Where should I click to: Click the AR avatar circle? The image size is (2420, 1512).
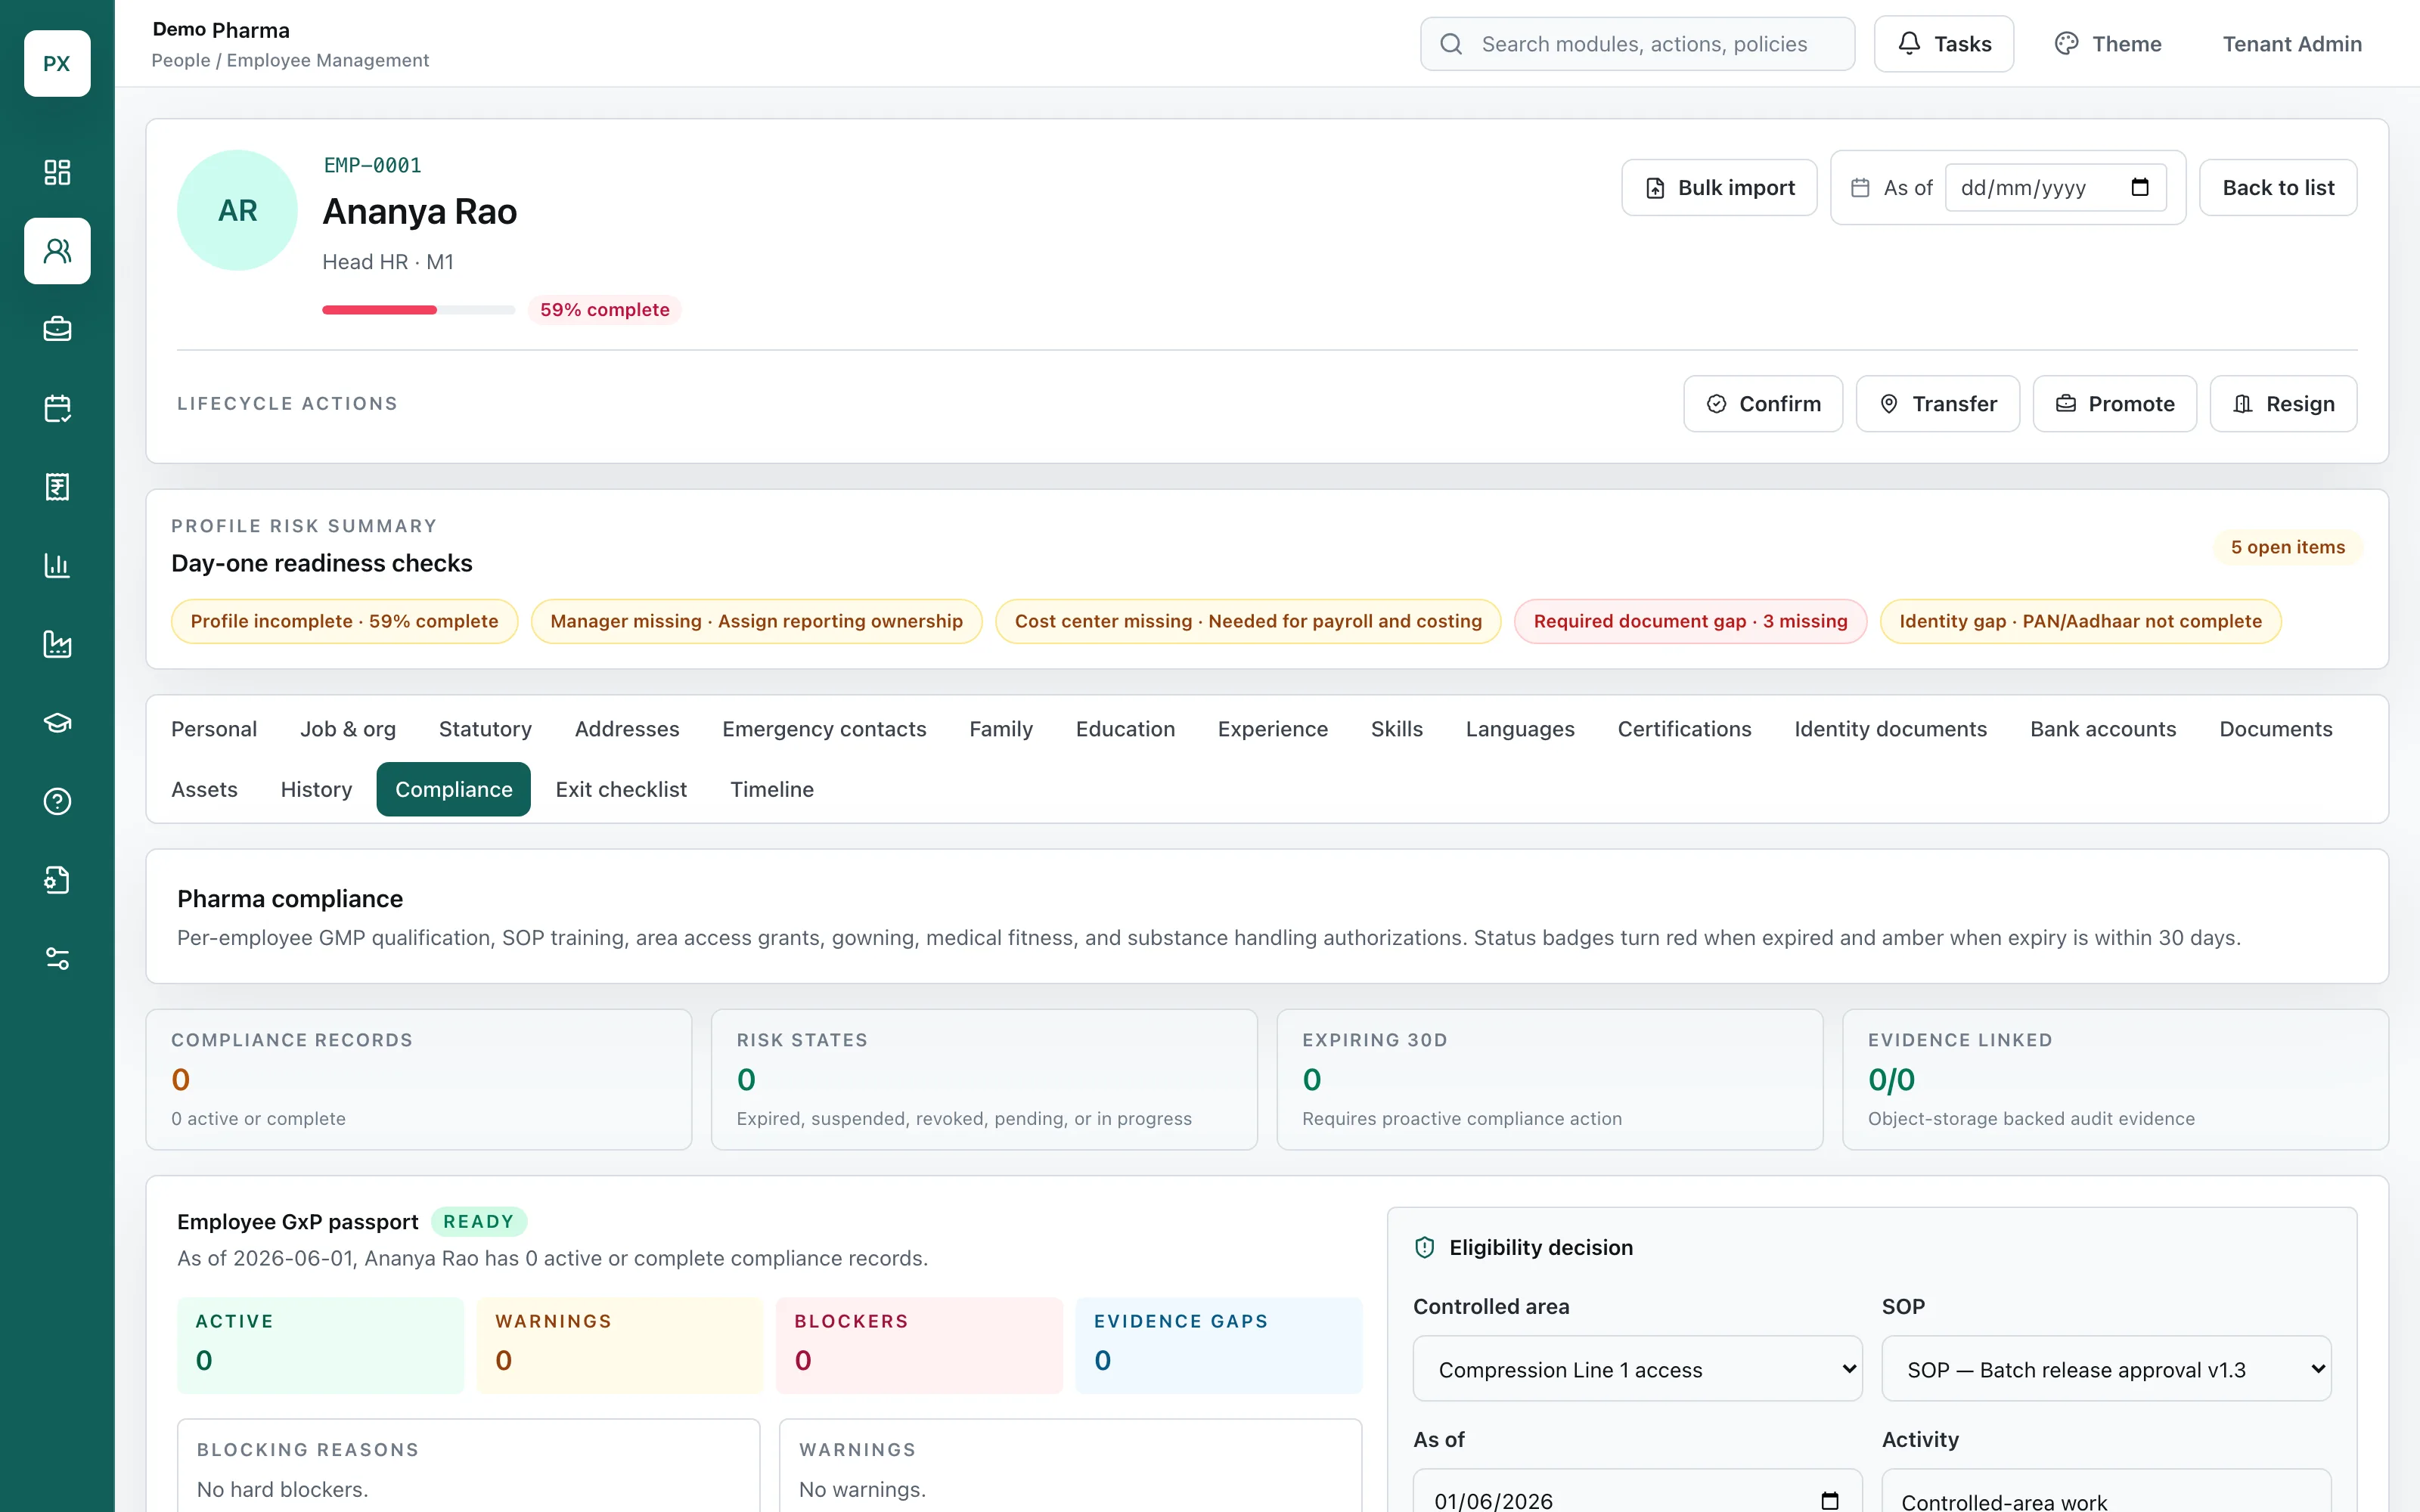[x=237, y=210]
